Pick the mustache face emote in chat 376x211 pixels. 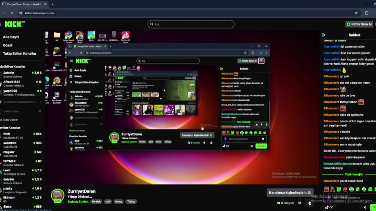tap(326, 189)
